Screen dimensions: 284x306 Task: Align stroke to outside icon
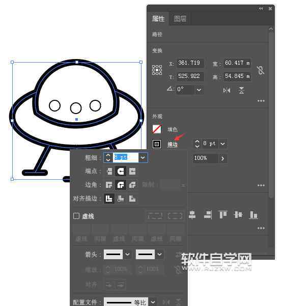tap(132, 199)
